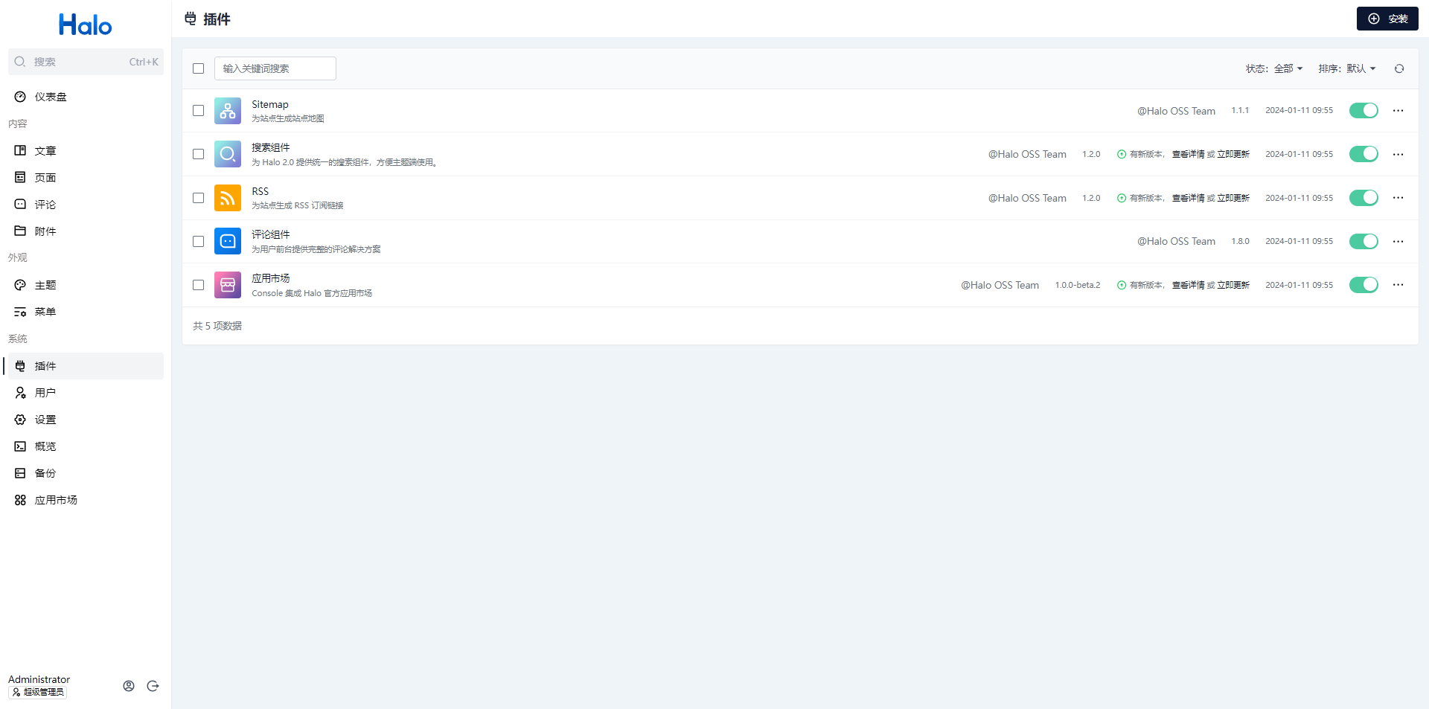Open the global 搜索 Ctrl+K search box
The height and width of the screenshot is (709, 1429).
[x=86, y=62]
